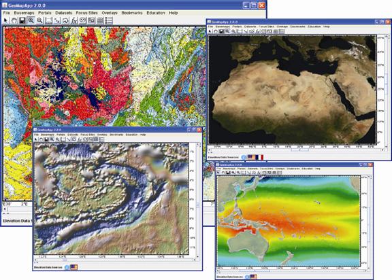
Task: Click the fx function icon in the main window
Action: pos(74,20)
